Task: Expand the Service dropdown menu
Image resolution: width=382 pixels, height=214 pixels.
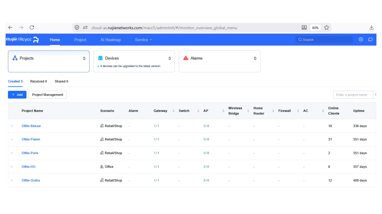Action: click(x=144, y=40)
